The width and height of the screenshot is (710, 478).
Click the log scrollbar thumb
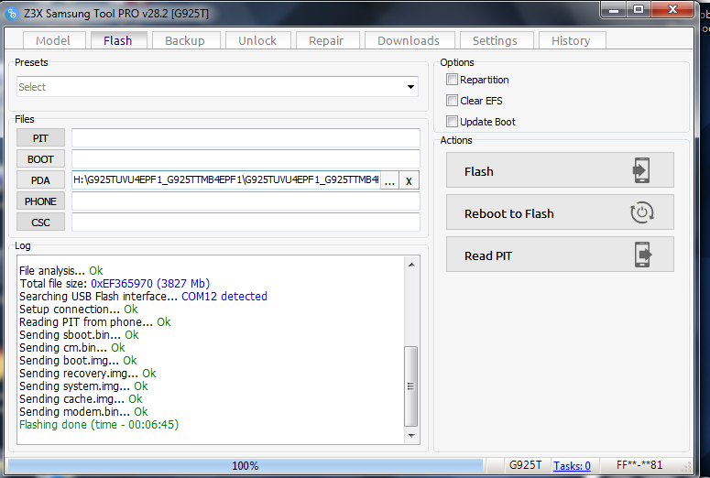tap(411, 386)
